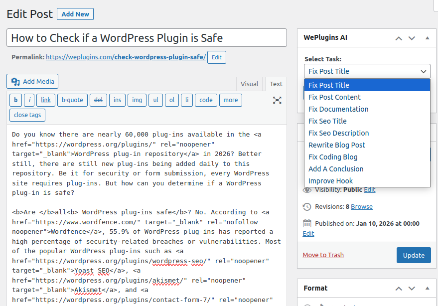The image size is (438, 306).
Task: Browse the post revisions
Action: coord(361,206)
